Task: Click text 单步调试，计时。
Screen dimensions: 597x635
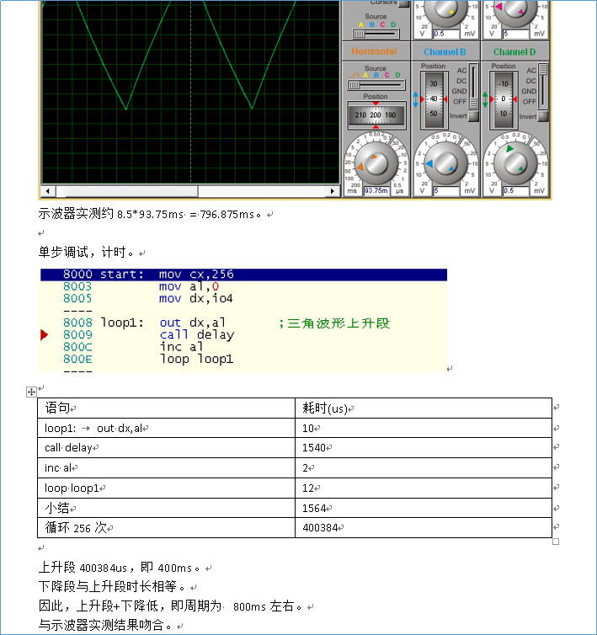Action: click(86, 253)
